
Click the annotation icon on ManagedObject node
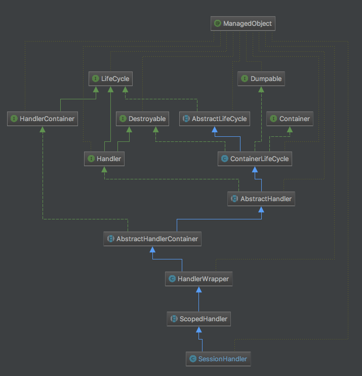coord(217,23)
